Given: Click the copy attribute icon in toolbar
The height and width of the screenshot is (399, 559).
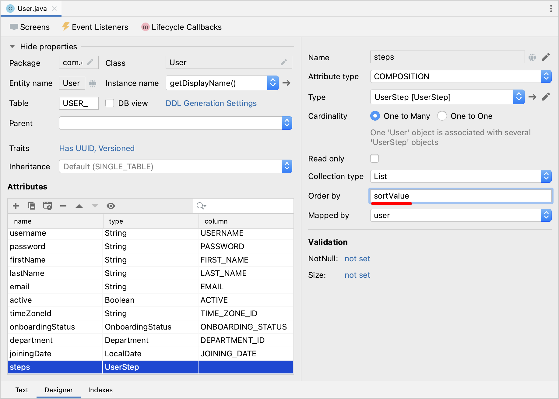Looking at the screenshot, I should [x=32, y=206].
